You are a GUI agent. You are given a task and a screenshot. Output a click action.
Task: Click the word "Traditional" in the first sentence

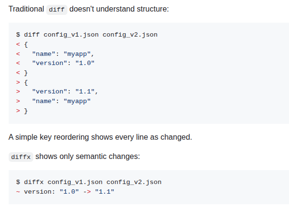[x=26, y=9]
